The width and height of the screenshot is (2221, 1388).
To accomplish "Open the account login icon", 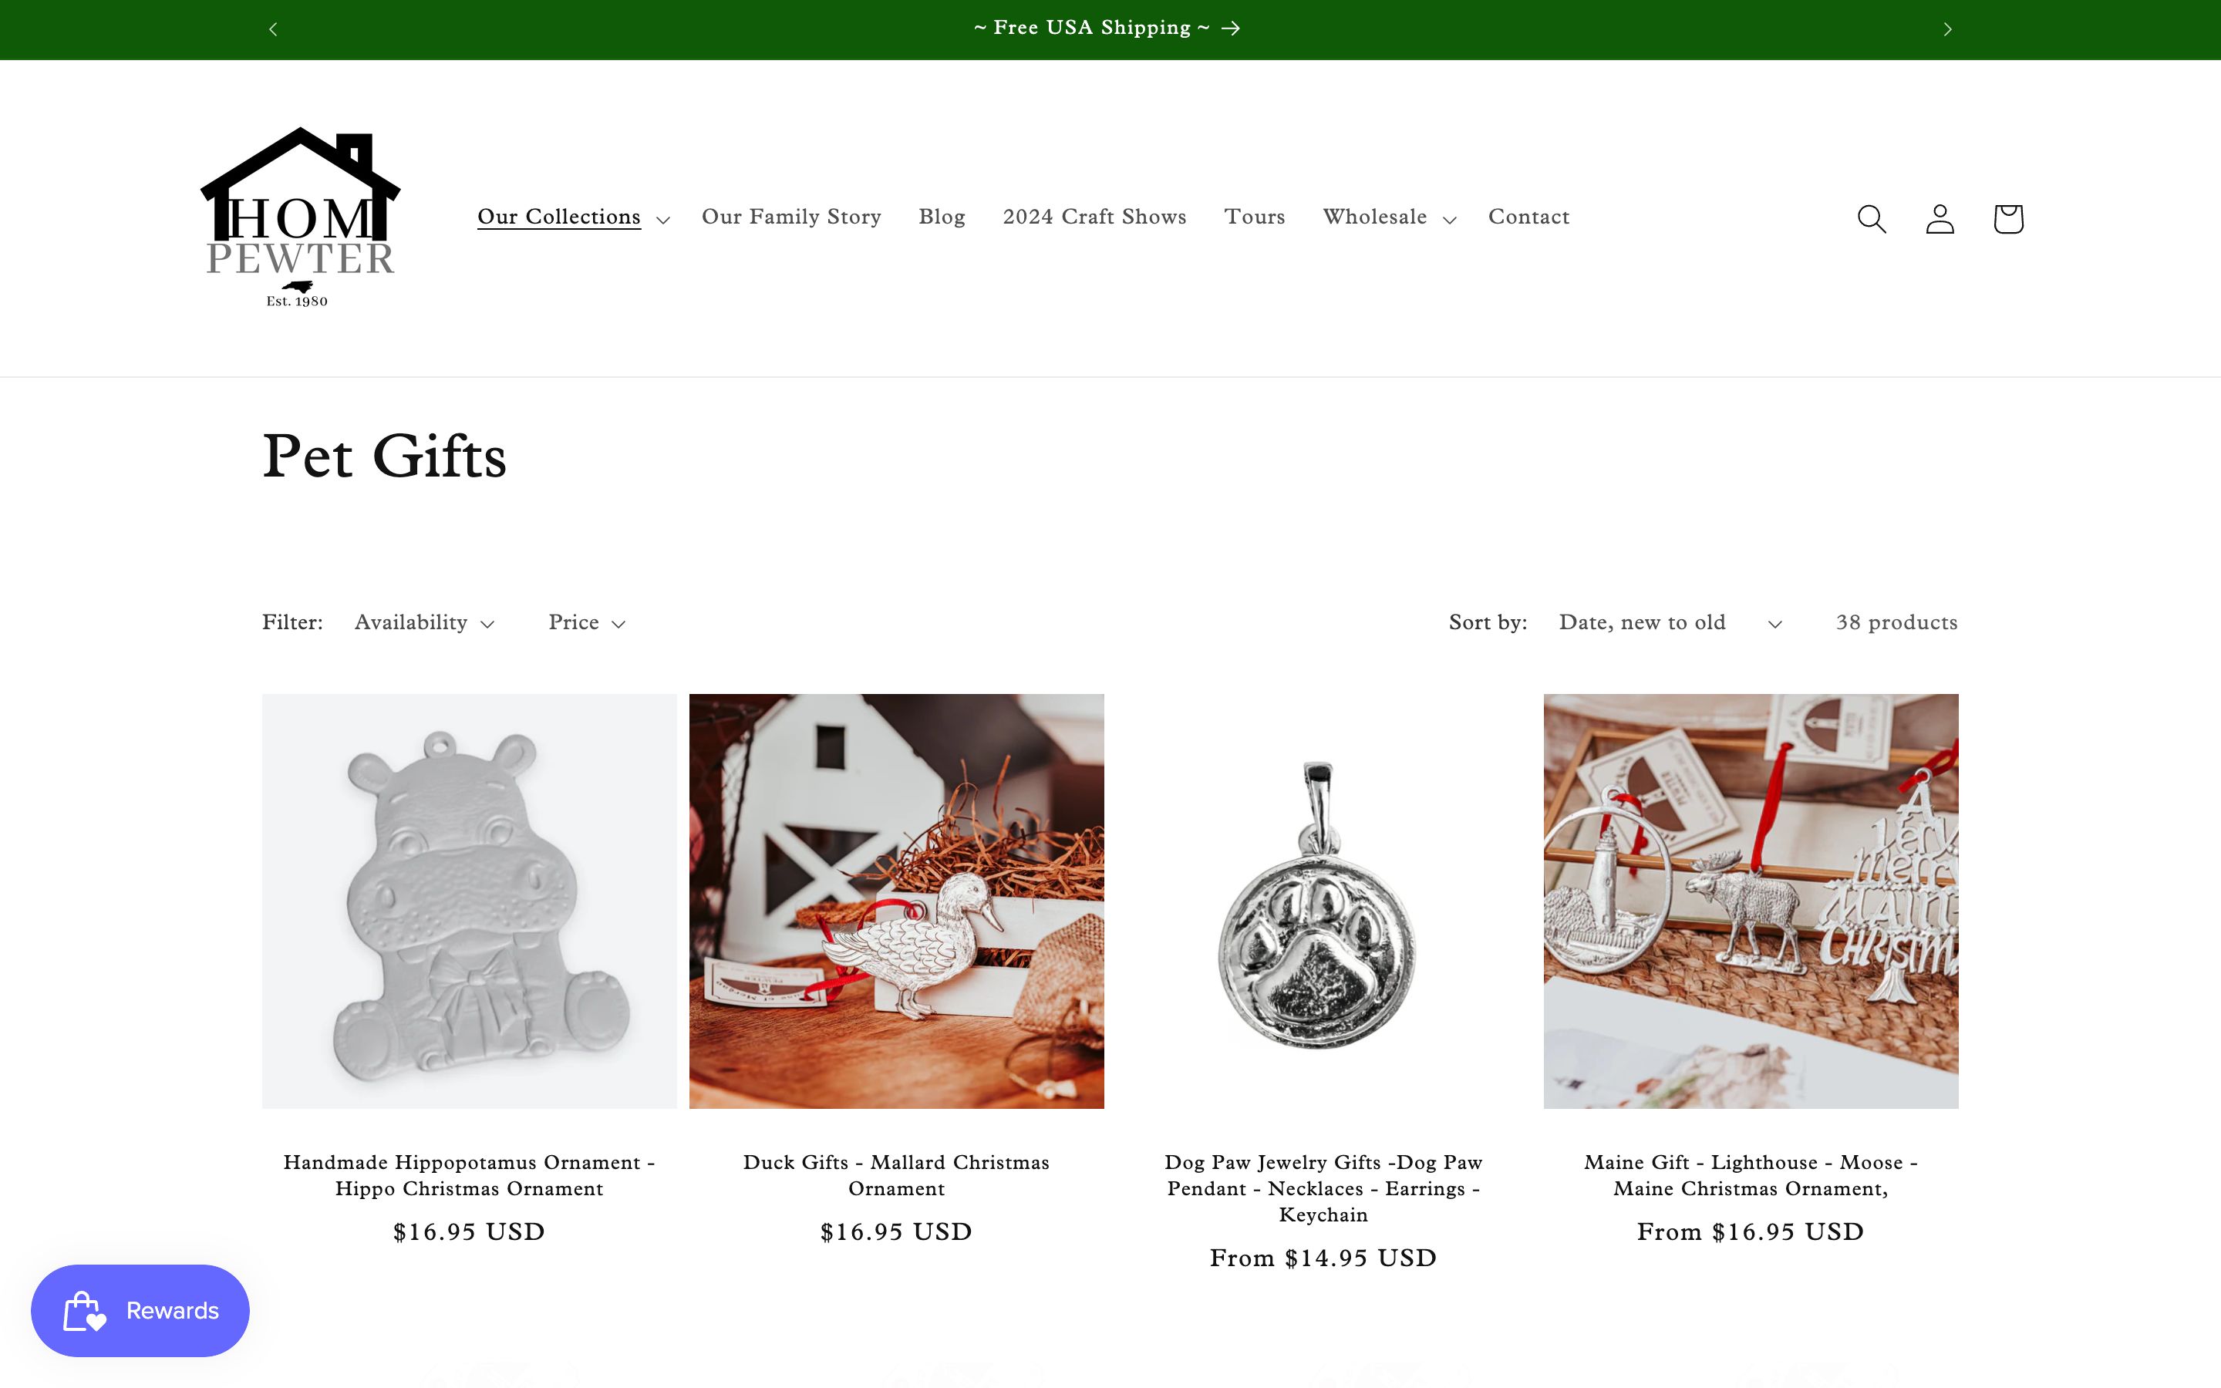I will point(1940,218).
